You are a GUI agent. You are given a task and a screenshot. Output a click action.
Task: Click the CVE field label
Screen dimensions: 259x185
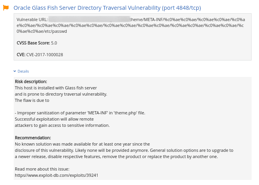21,55
